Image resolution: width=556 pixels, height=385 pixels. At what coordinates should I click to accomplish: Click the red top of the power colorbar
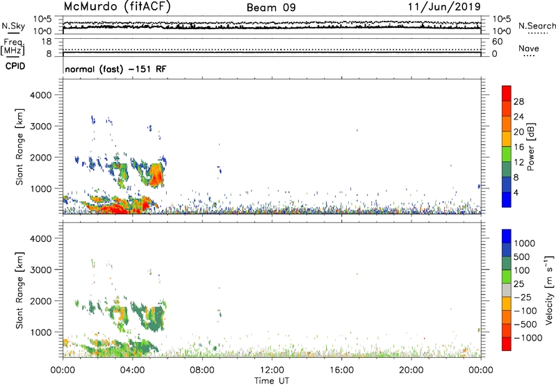tap(507, 93)
